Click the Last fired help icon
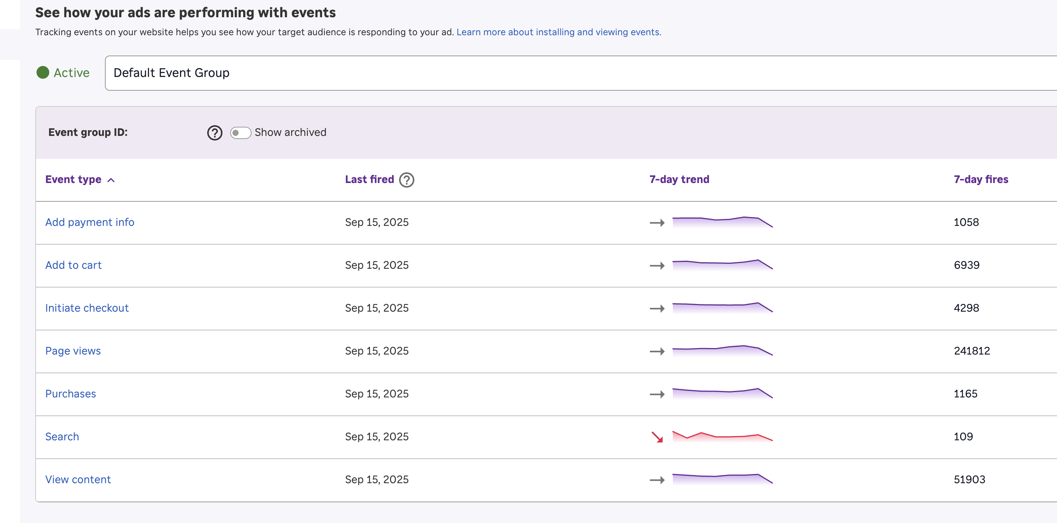This screenshot has height=523, width=1057. tap(406, 180)
